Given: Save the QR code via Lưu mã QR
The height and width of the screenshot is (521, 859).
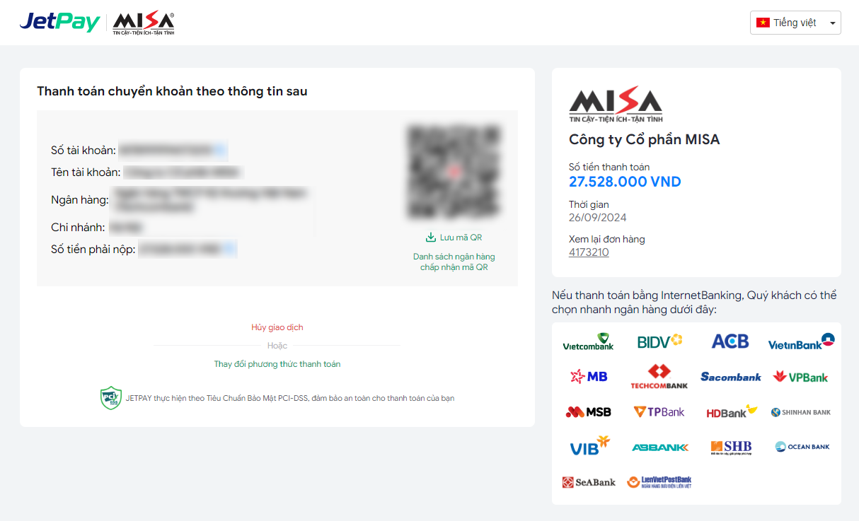Looking at the screenshot, I should point(454,238).
